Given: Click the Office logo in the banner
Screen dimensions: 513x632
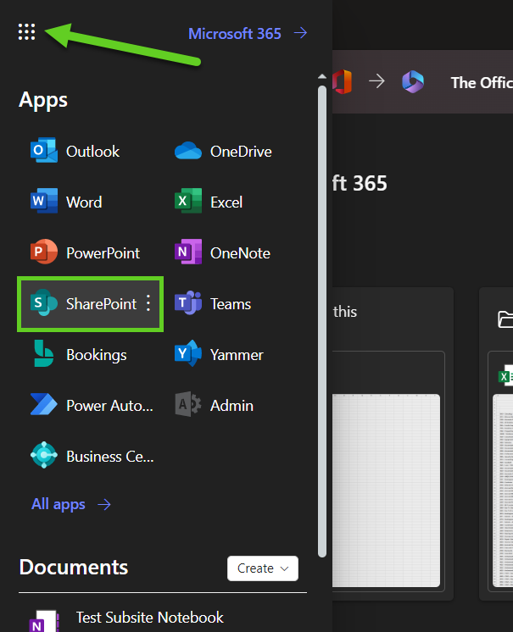Looking at the screenshot, I should 342,81.
